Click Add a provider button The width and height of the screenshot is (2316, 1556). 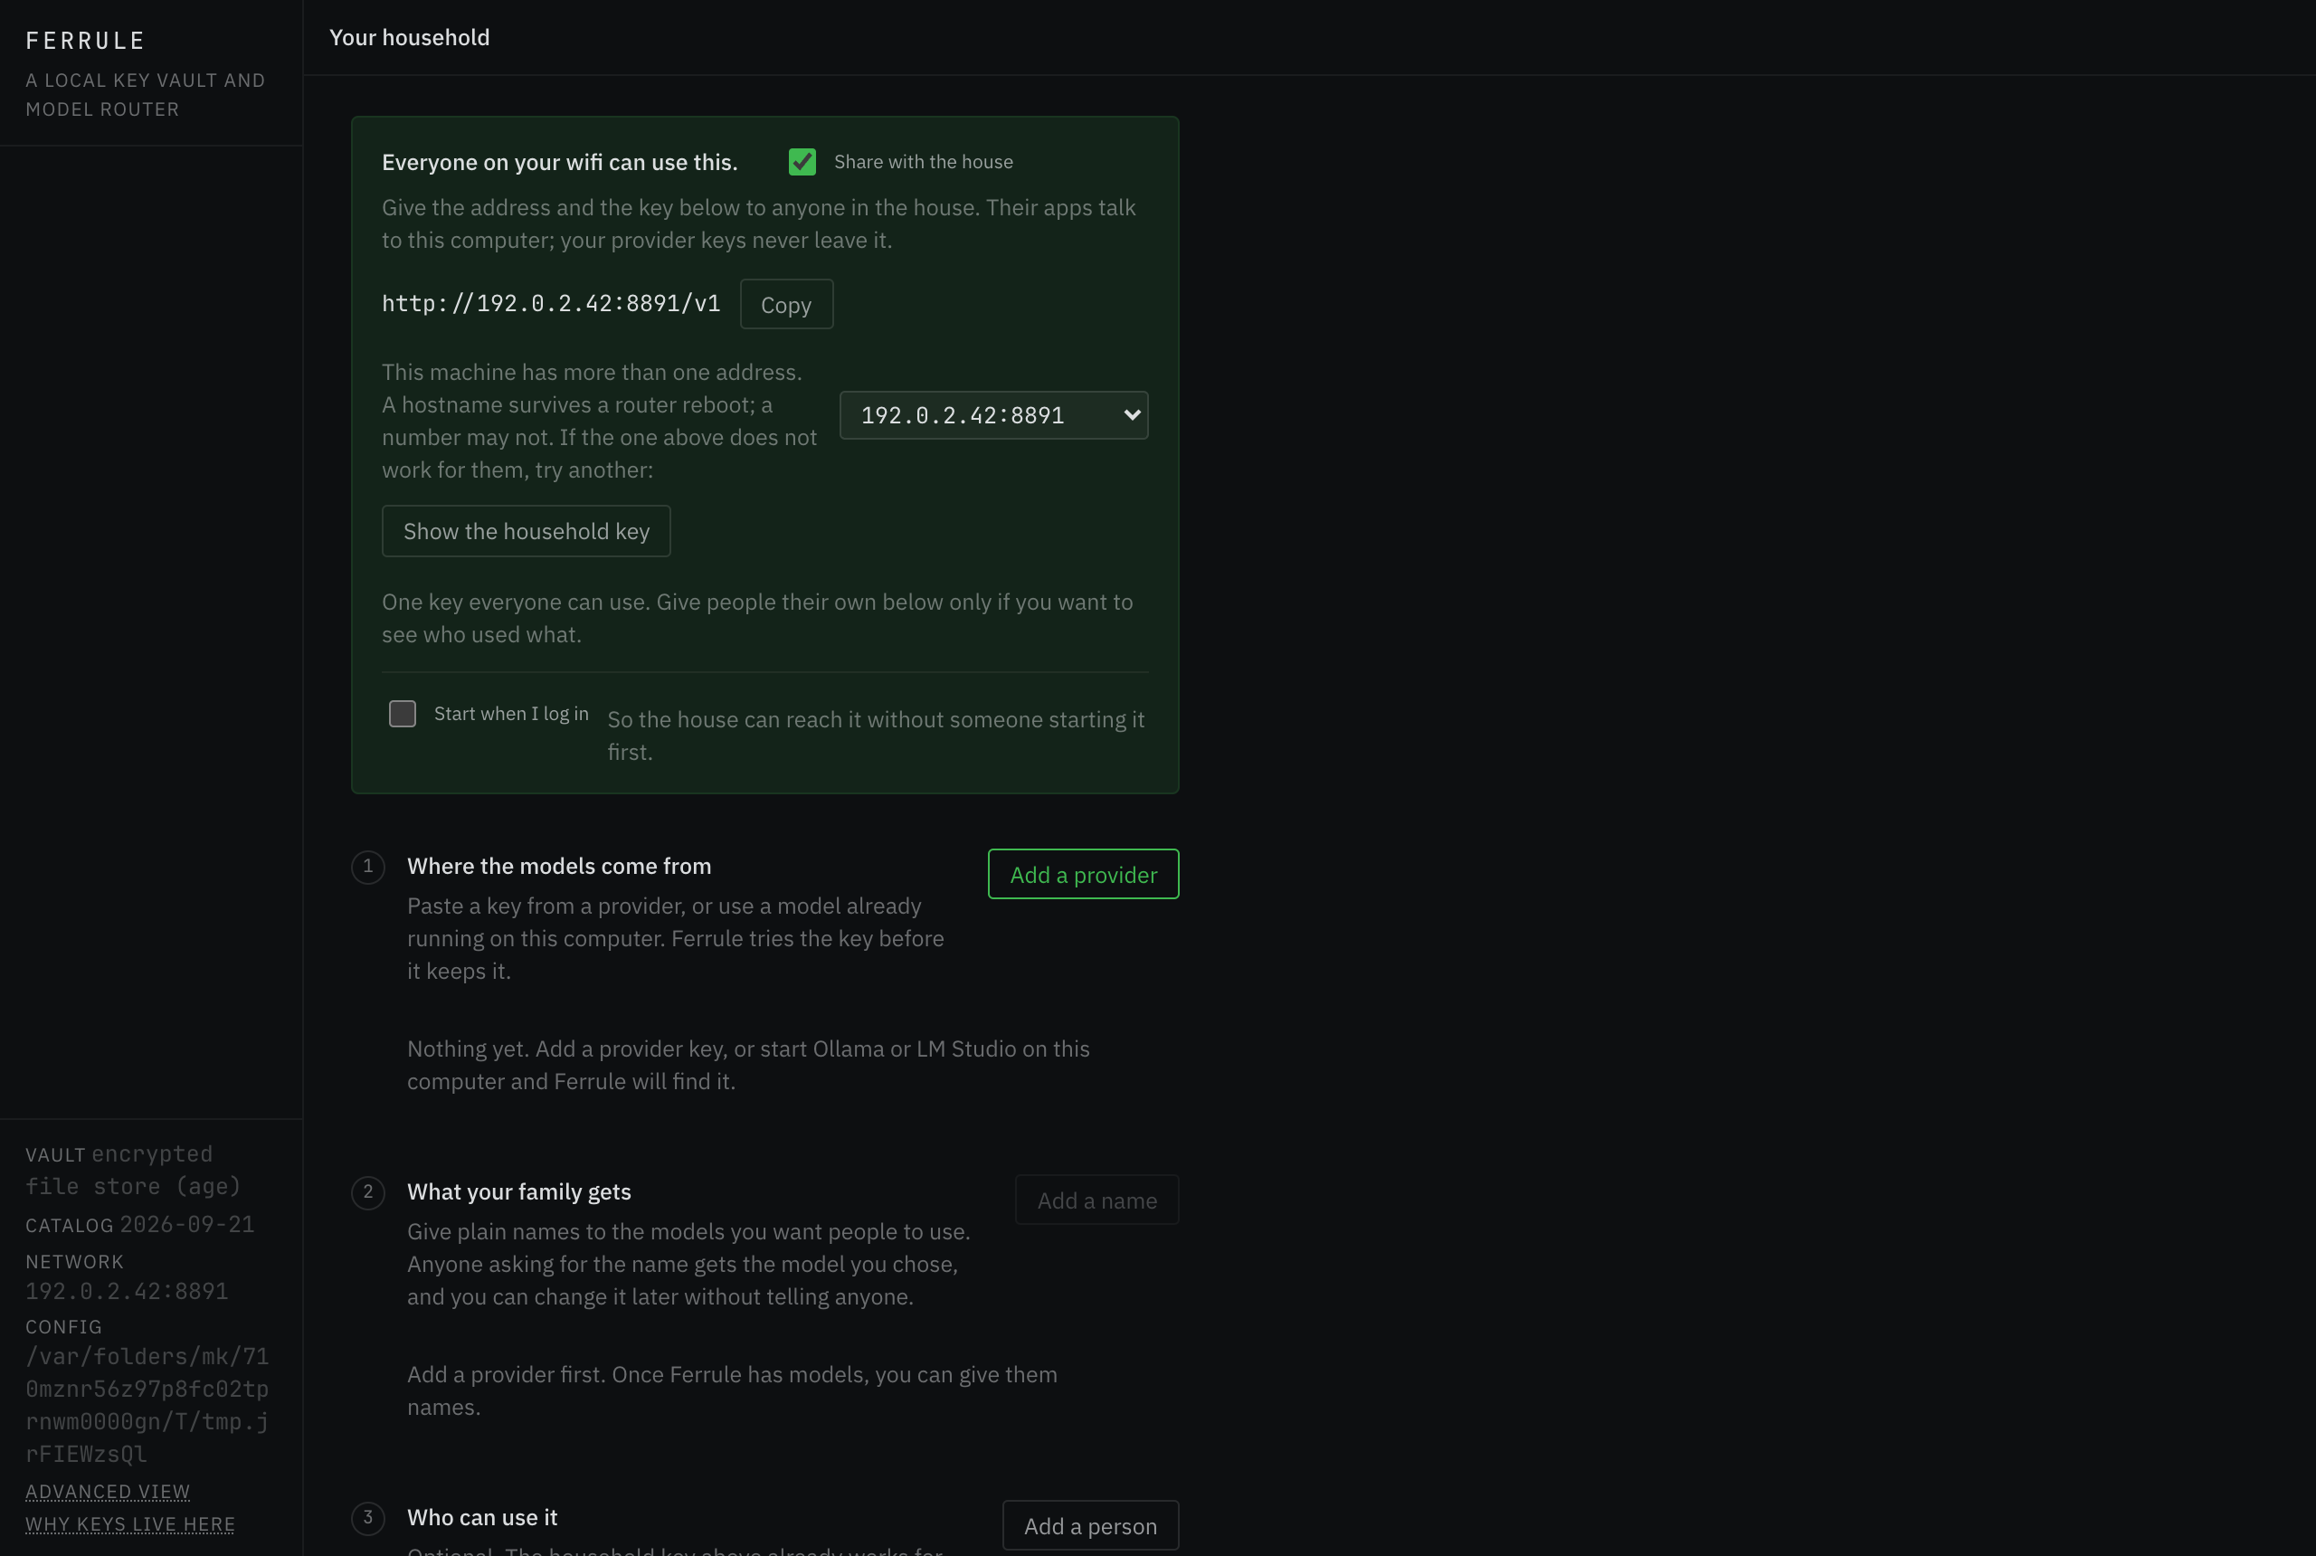tap(1083, 874)
